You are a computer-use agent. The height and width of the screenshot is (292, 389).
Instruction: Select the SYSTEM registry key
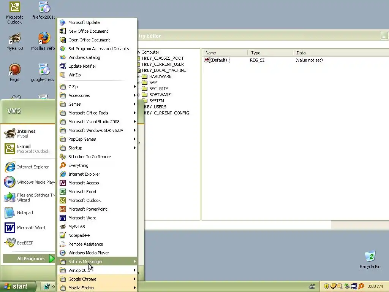pyautogui.click(x=157, y=101)
